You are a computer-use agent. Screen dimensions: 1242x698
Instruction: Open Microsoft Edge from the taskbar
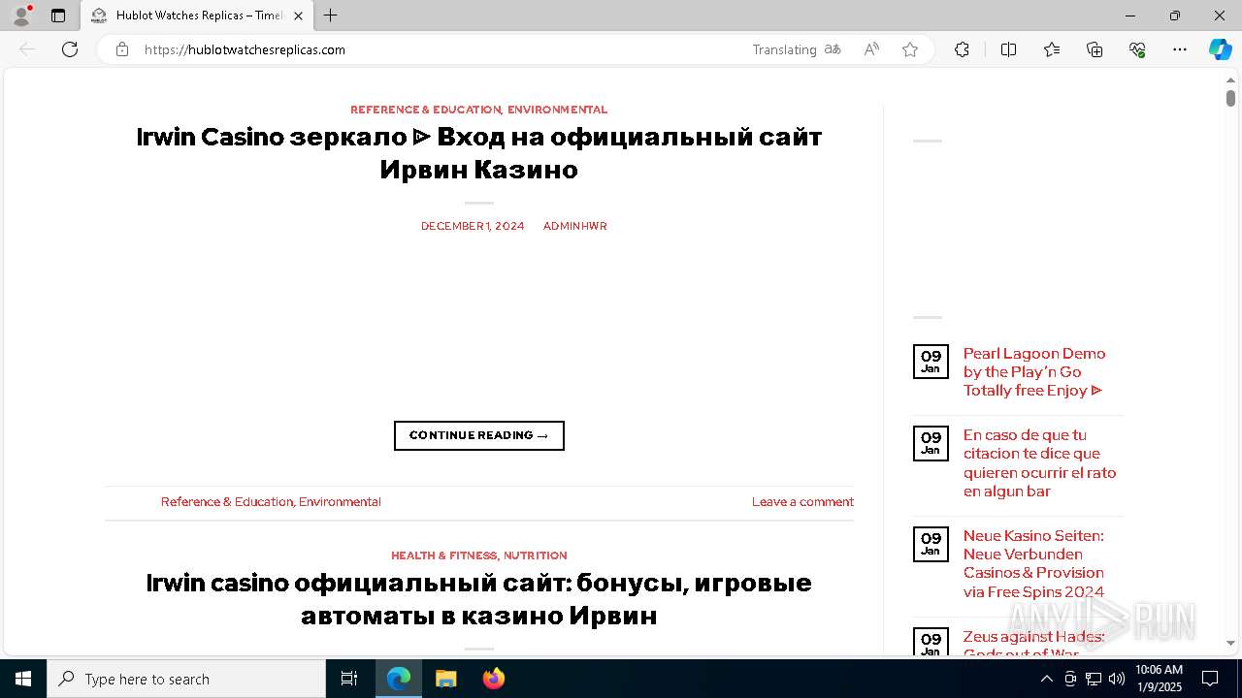(399, 679)
